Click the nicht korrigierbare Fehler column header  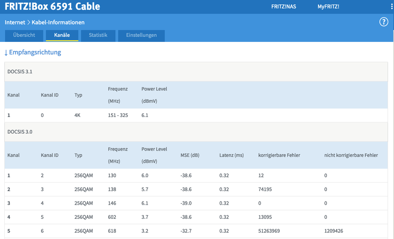[x=351, y=155]
